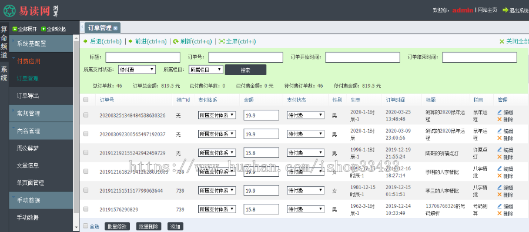Click 编辑 pencil icon for 李明的八字精批 row
Screen dimensions: 529x232
499,169
